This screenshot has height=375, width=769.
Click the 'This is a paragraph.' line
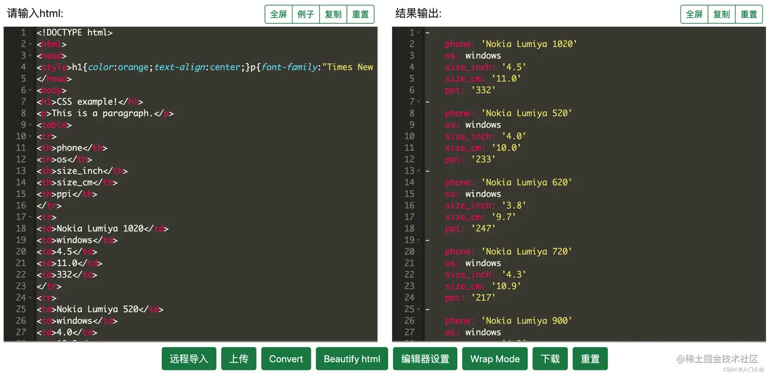pyautogui.click(x=105, y=113)
